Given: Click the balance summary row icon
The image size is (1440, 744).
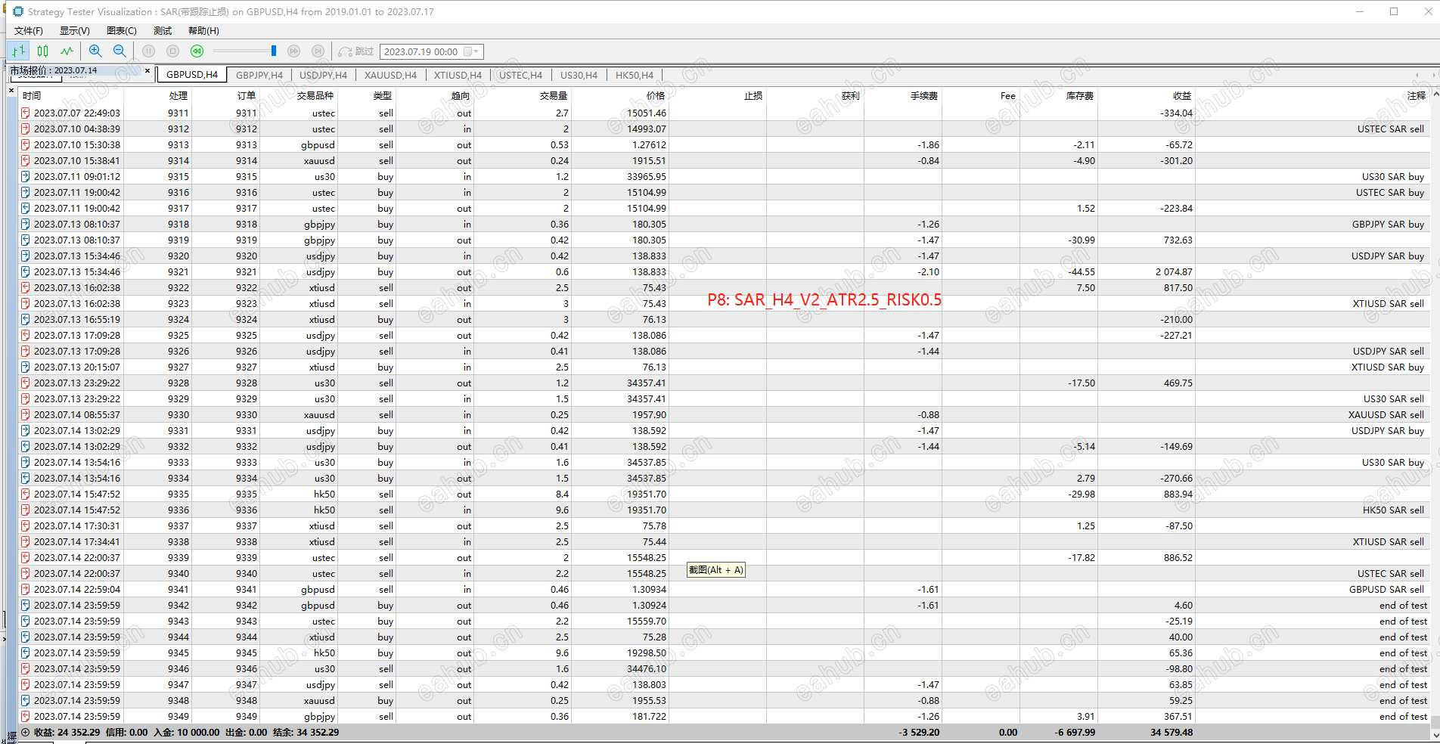Looking at the screenshot, I should pos(26,733).
